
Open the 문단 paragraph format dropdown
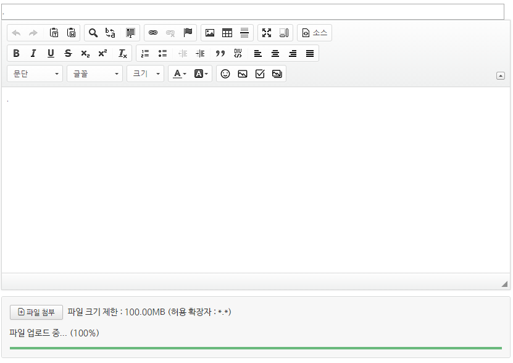coord(35,74)
